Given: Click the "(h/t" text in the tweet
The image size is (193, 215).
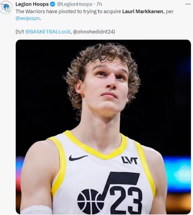Looking at the screenshot, I should pyautogui.click(x=20, y=32).
